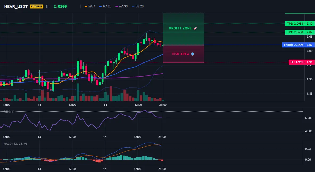Select the FUTURES badge

(36, 6)
